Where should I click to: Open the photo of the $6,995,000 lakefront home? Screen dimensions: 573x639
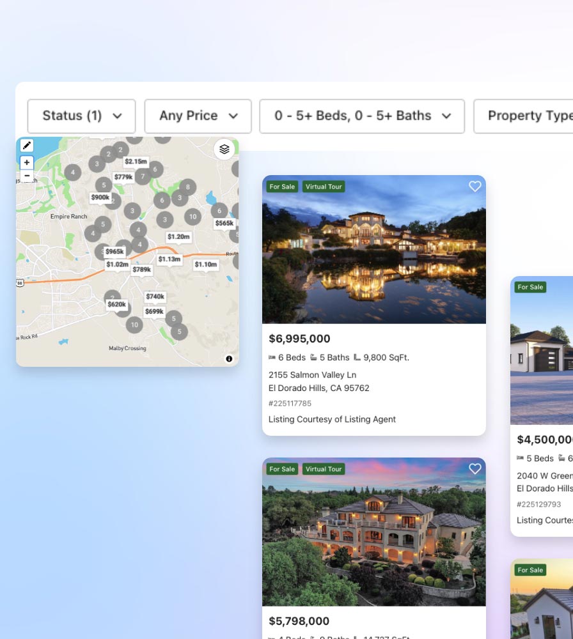pyautogui.click(x=374, y=249)
